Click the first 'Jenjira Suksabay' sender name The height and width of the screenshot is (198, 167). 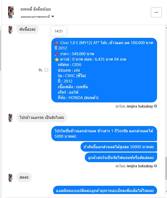tap(139, 106)
